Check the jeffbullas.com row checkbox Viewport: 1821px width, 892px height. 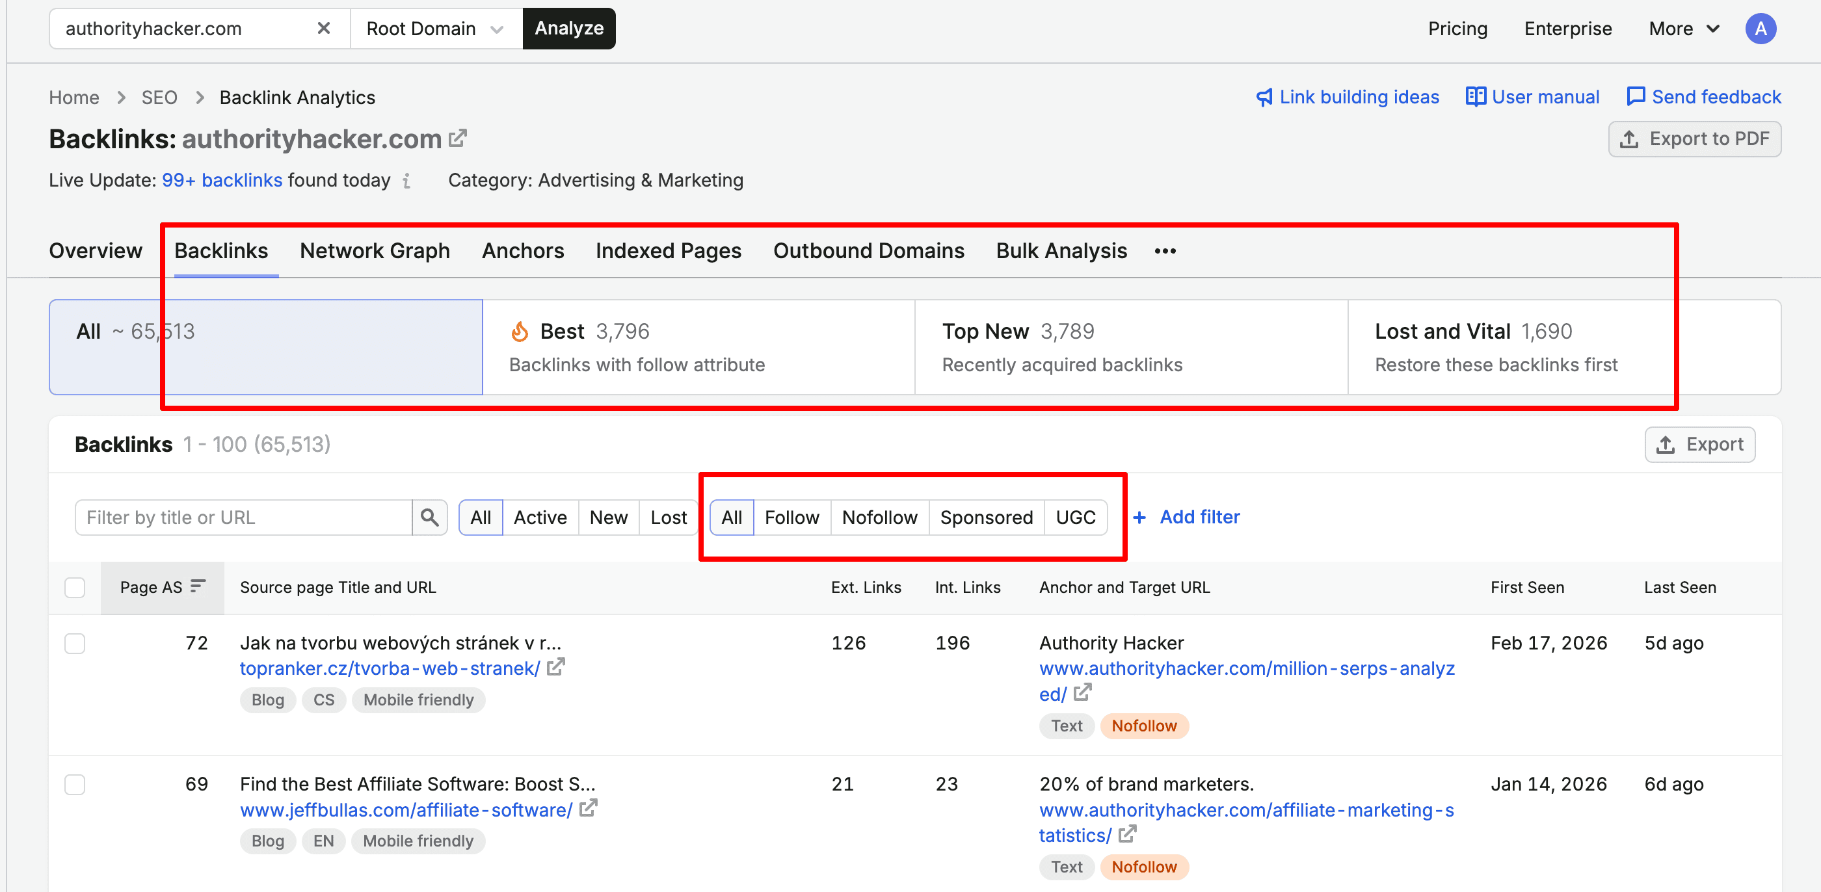[x=75, y=785]
